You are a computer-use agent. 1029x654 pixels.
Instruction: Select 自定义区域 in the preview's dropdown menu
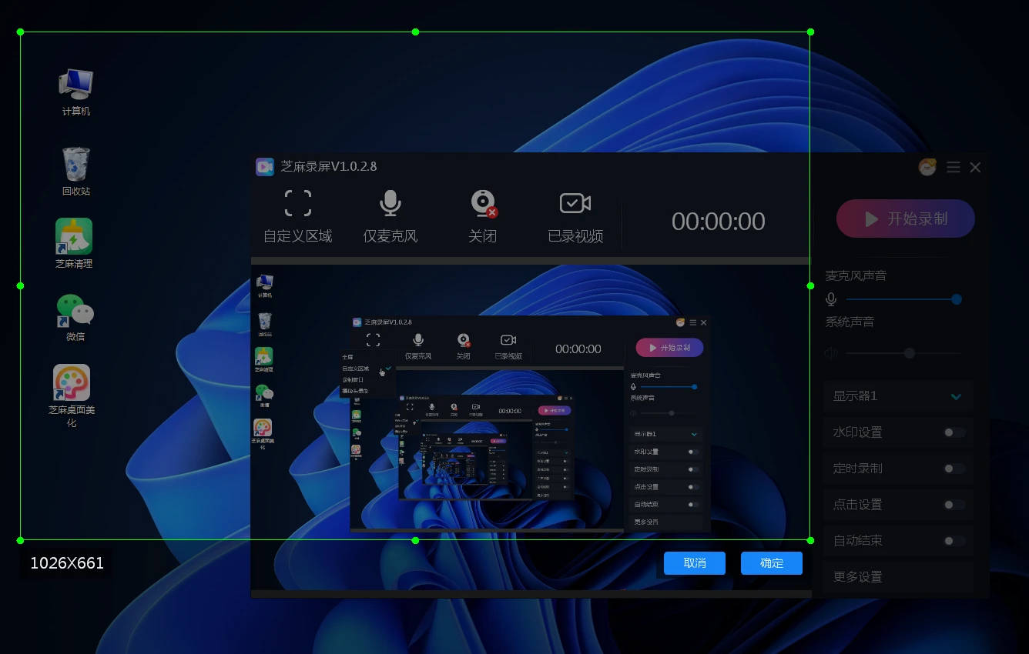pyautogui.click(x=356, y=369)
